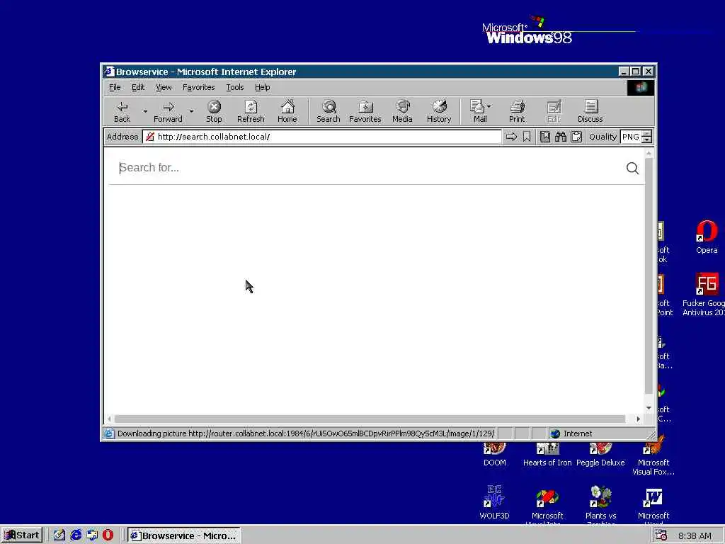The width and height of the screenshot is (725, 544).
Task: Open the Favorites menu
Action: coord(198,87)
